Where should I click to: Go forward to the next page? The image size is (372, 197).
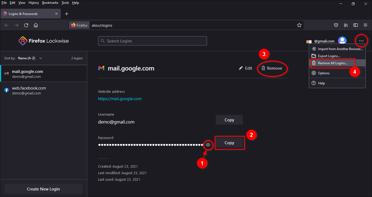point(16,25)
